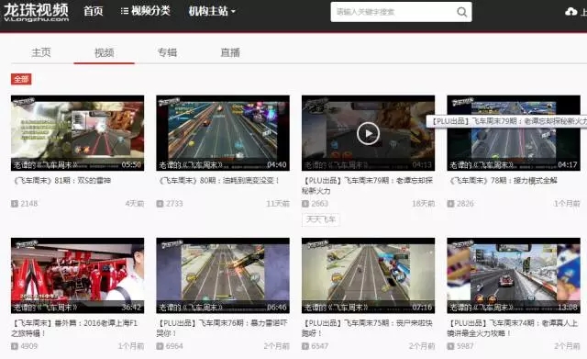Screen dimensions: 587x359
Task: Go to 首页 in the top navigation
Action: click(x=94, y=11)
